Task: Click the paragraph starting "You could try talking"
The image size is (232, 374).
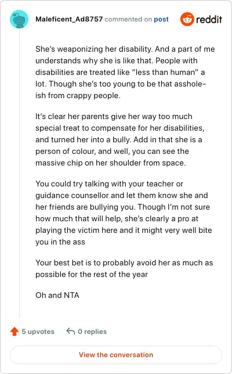Action: (x=124, y=213)
